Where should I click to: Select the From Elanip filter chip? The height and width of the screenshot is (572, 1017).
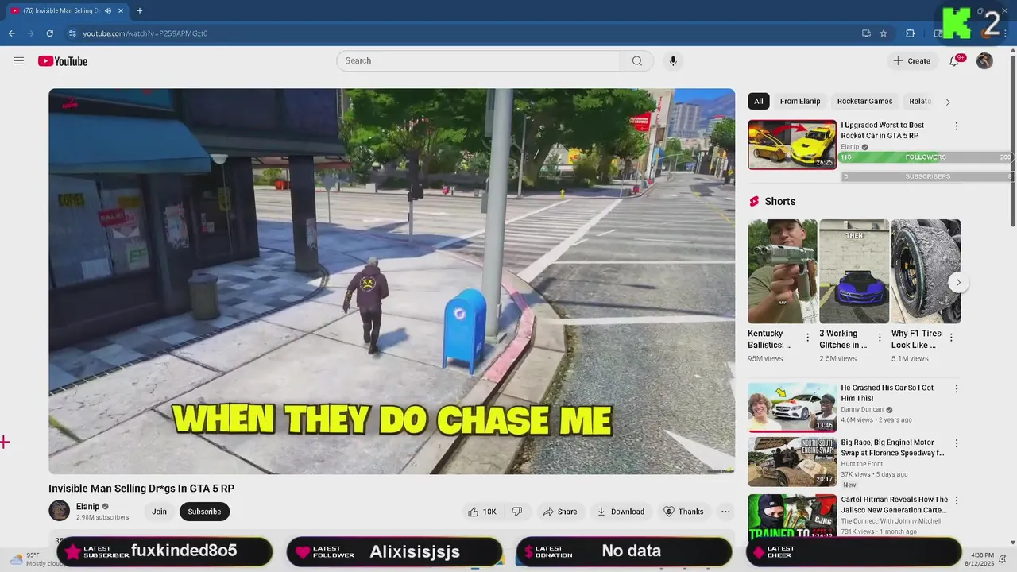tap(800, 102)
